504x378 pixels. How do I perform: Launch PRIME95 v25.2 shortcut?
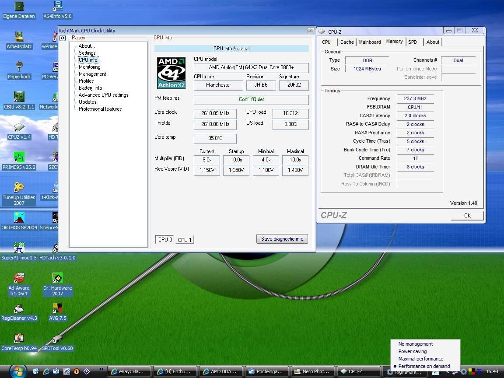[19, 161]
